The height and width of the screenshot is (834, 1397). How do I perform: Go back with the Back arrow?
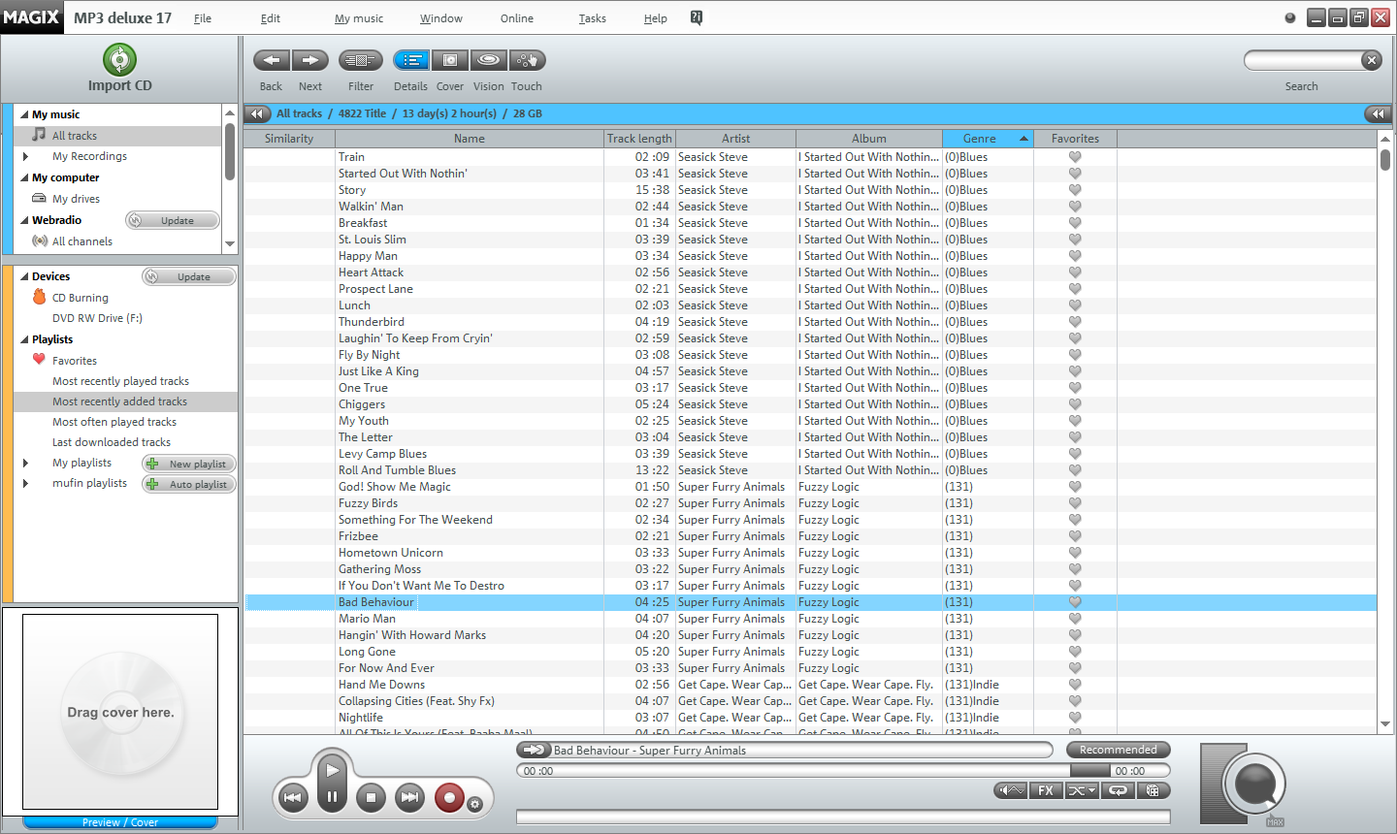point(272,60)
